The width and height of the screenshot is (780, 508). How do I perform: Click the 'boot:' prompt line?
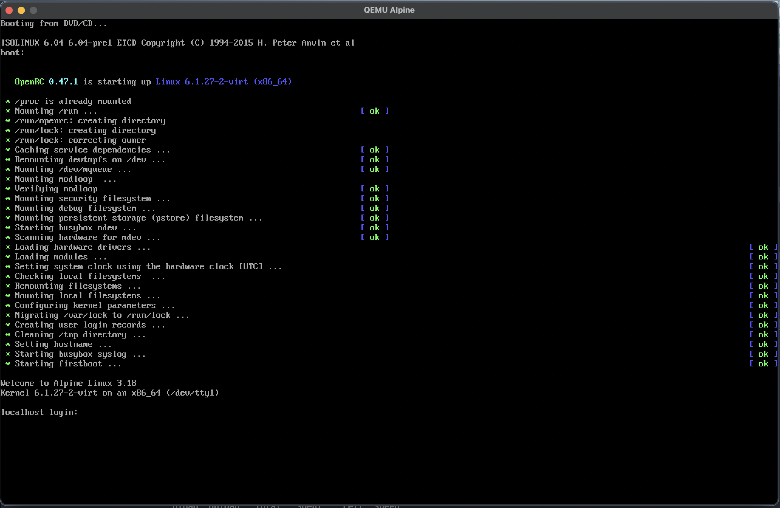pos(12,53)
